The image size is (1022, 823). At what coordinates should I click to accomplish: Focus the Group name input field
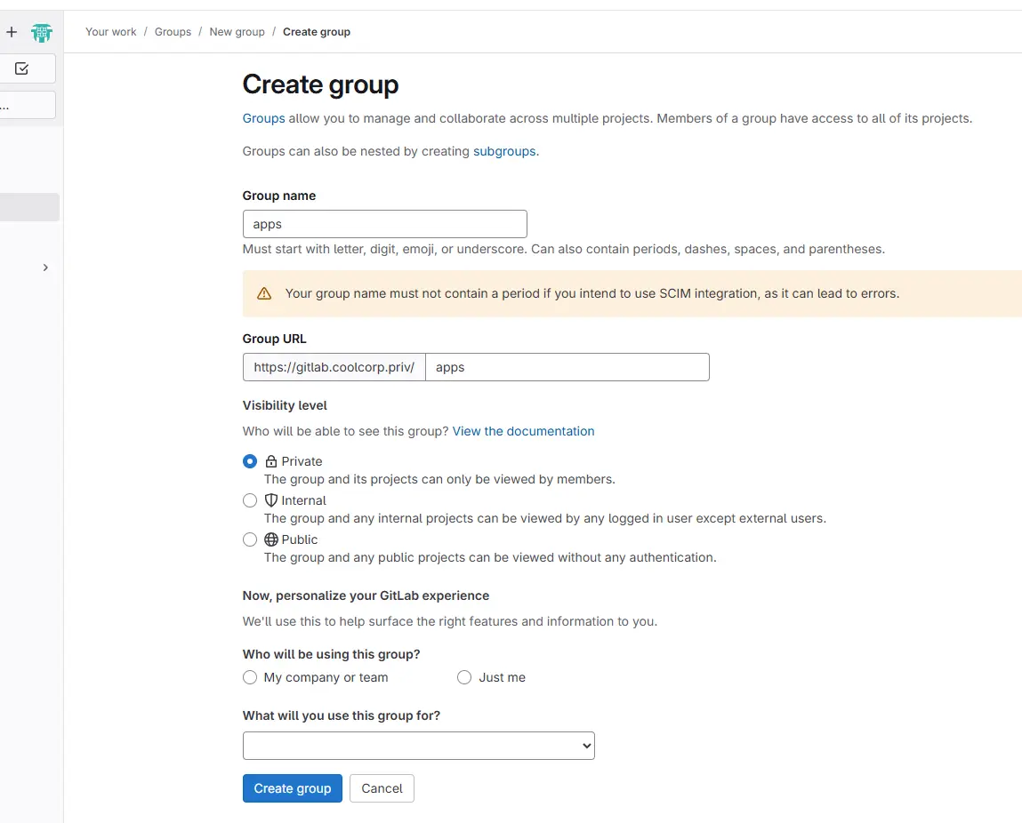click(384, 224)
